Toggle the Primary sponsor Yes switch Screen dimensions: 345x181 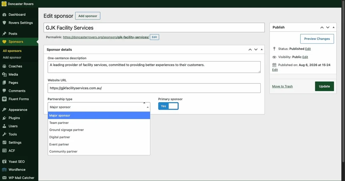point(168,106)
